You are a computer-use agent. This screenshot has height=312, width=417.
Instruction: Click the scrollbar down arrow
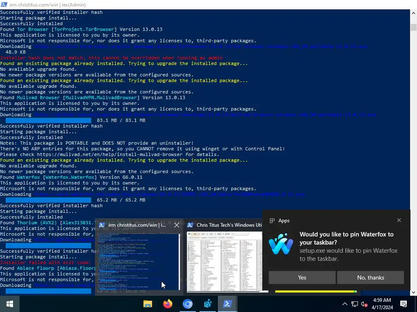[x=414, y=292]
